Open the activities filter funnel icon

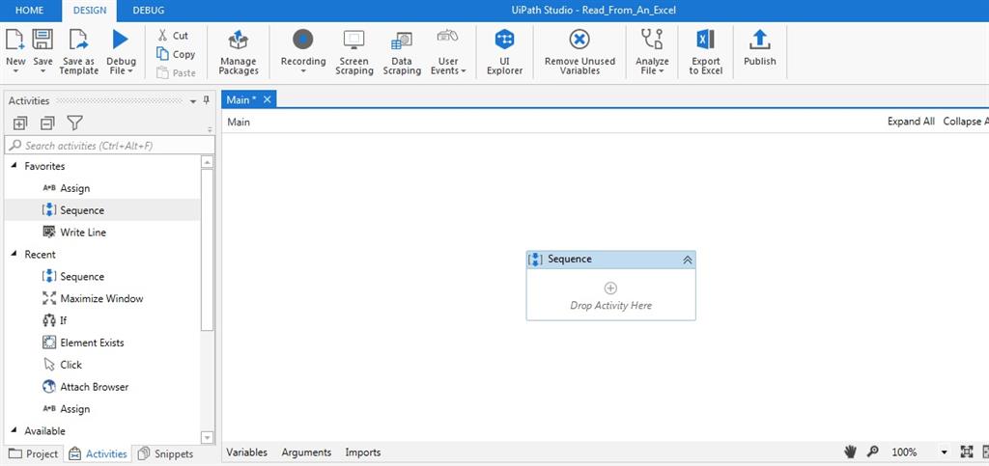pos(75,123)
